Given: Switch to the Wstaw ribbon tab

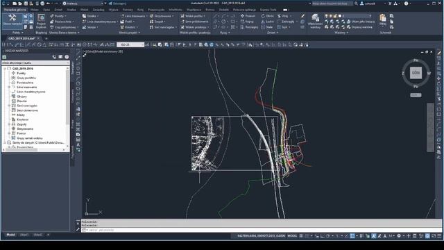Looking at the screenshot, I should (x=35, y=10).
